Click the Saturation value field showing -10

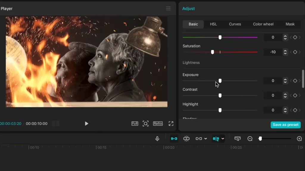(x=273, y=52)
